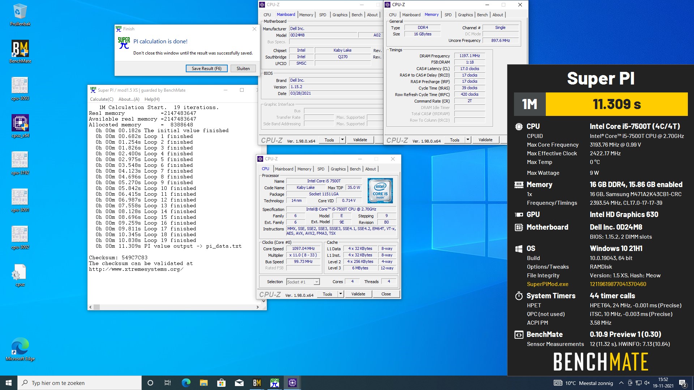Open cpu-3091 desktop file
The image size is (694, 390).
pos(20,200)
